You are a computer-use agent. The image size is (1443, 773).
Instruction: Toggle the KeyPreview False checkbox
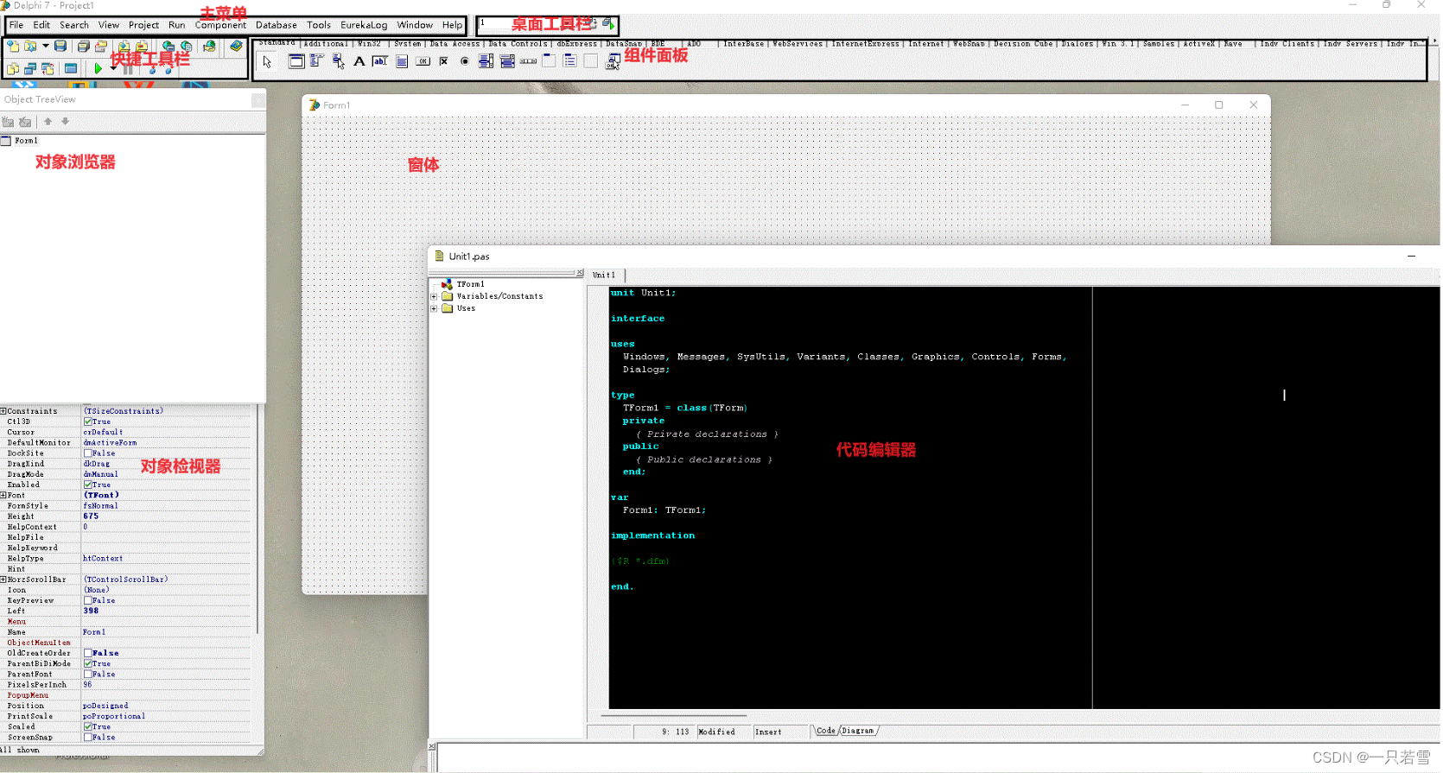point(88,600)
